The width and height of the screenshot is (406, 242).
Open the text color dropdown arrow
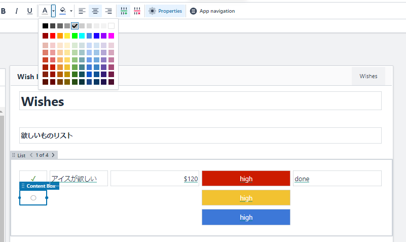click(x=53, y=11)
